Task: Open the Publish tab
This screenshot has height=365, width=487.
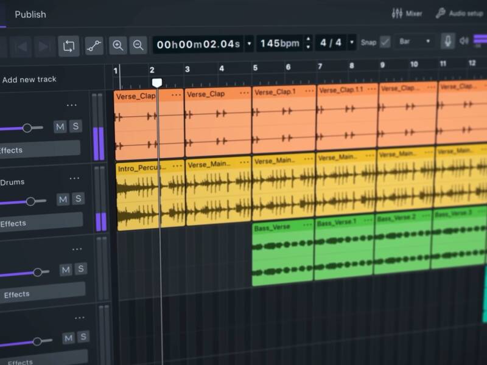Action: [30, 14]
